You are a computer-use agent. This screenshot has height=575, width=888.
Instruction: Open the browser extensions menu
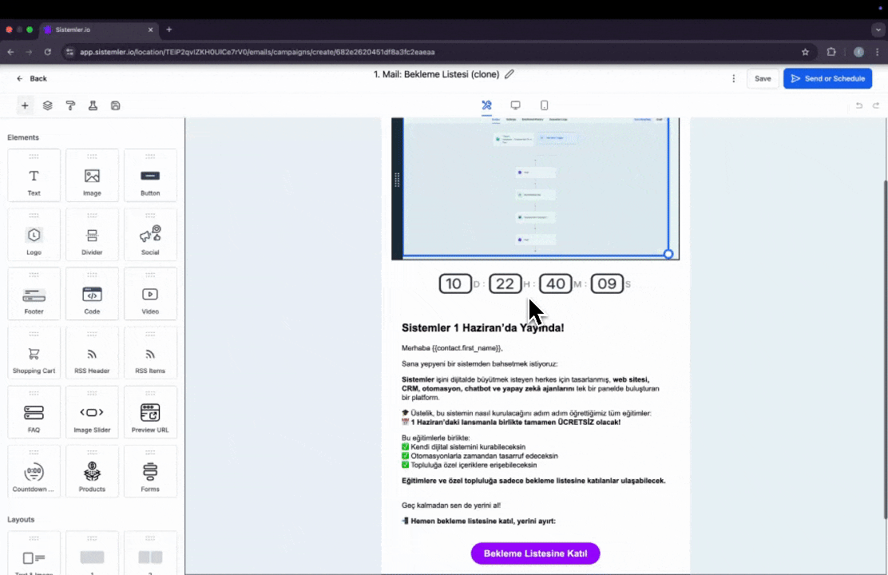(x=831, y=52)
